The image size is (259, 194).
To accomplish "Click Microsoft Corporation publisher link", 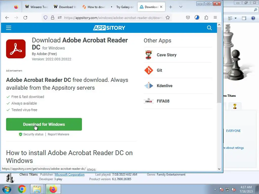I will (x=70, y=175).
